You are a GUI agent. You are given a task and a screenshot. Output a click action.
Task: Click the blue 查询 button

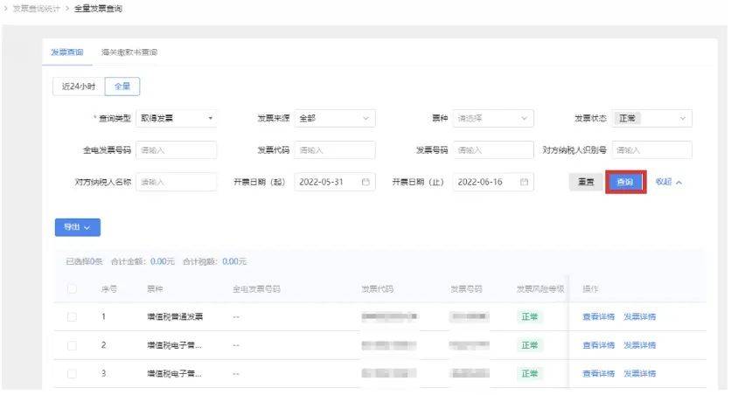click(x=625, y=182)
